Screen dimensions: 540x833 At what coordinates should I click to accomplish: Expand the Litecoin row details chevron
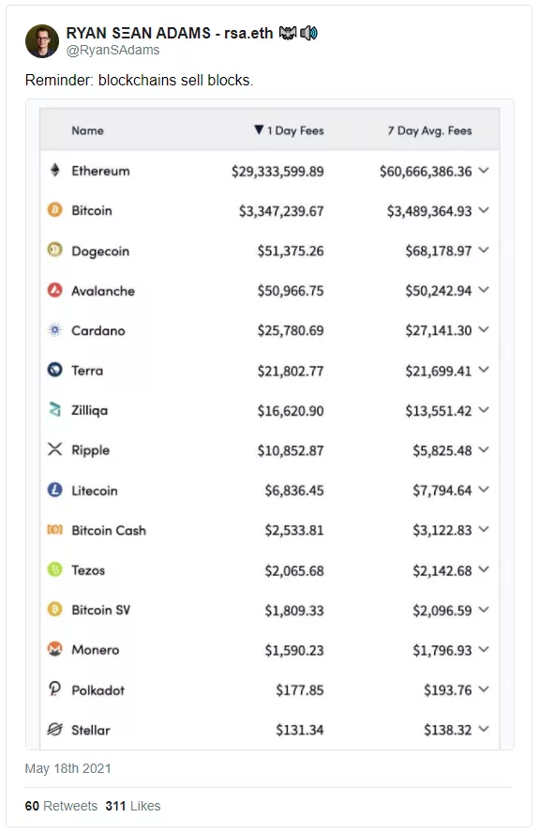coord(483,490)
